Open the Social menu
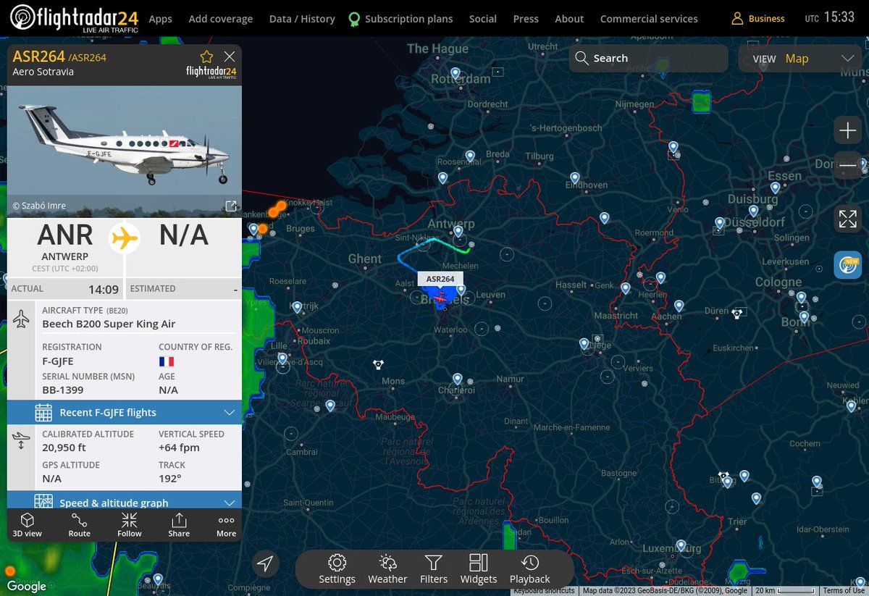The width and height of the screenshot is (869, 596). (482, 19)
